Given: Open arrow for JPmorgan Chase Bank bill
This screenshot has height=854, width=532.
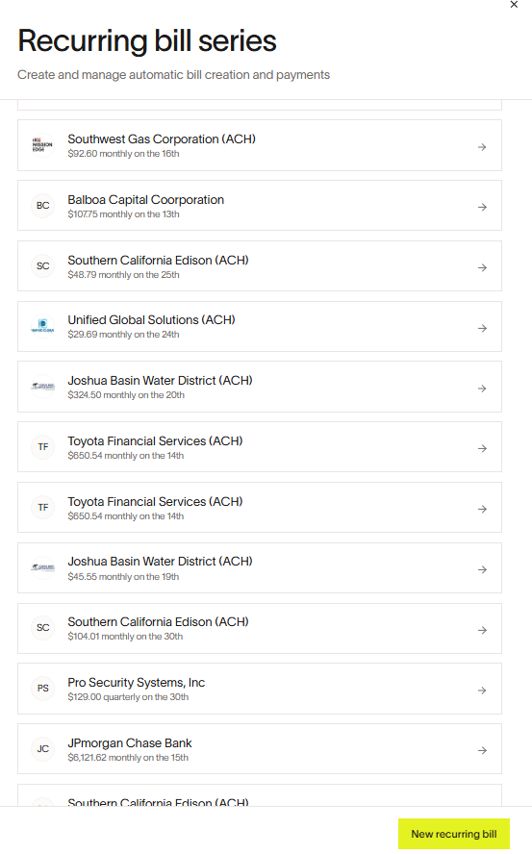Looking at the screenshot, I should click(482, 750).
